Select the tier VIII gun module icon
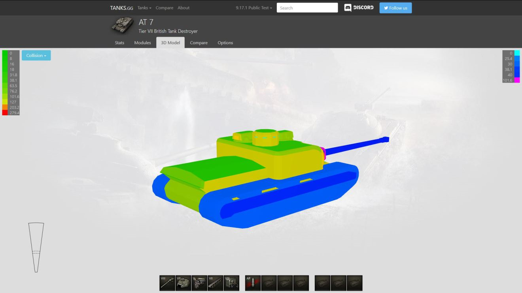Screen dimensions: 522x293 (167, 283)
